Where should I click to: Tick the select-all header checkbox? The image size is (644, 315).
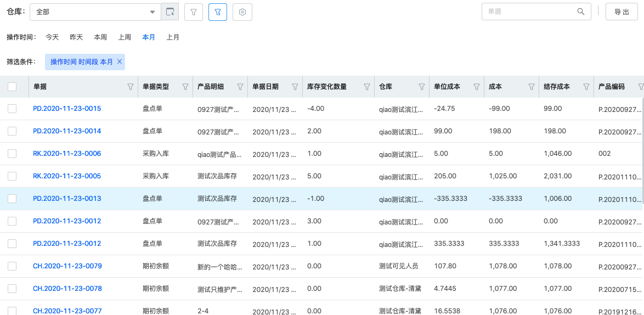12,87
